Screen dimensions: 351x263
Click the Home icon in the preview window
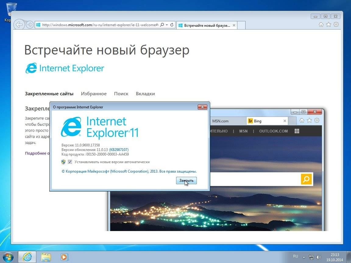coord(302,121)
